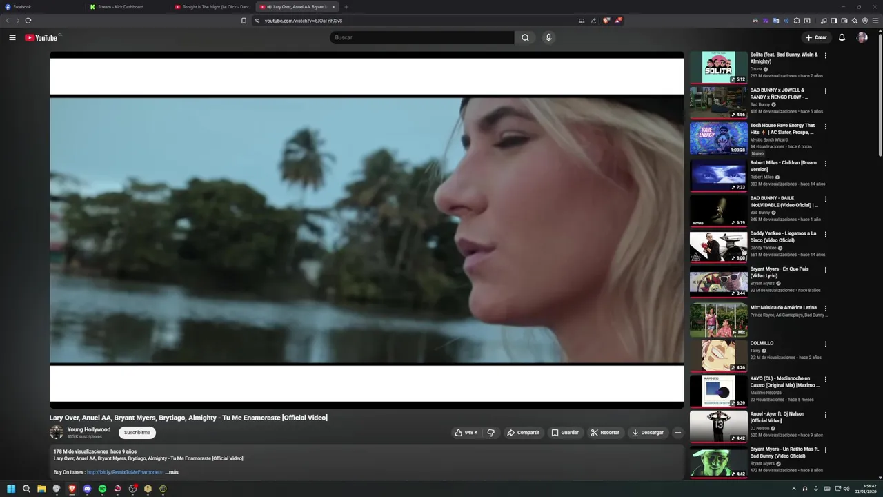This screenshot has width=883, height=497.
Task: Open options for Anuel Ayer video
Action: 826,415
